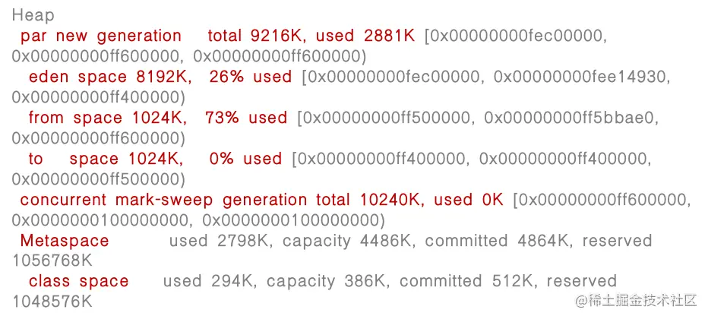Click the "26% used" eden value
The width and height of the screenshot is (708, 319).
(251, 77)
